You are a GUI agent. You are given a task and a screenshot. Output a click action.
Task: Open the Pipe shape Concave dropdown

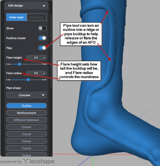point(27,95)
